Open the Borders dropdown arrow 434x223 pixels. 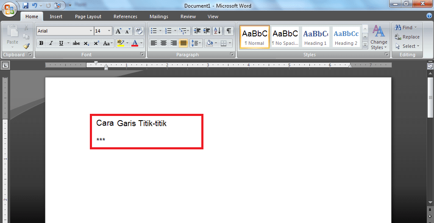230,43
